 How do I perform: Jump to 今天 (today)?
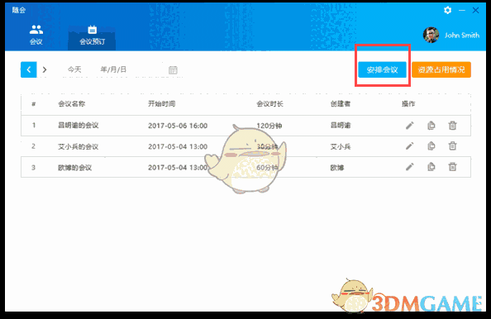coord(74,69)
